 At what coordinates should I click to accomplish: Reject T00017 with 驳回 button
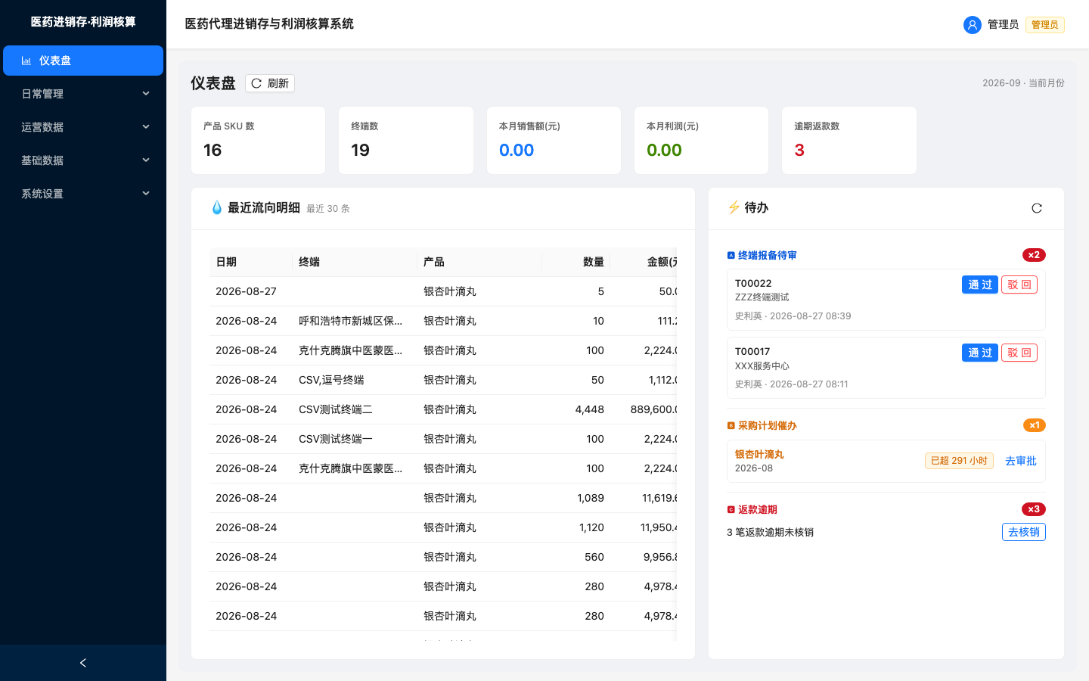pos(1019,353)
